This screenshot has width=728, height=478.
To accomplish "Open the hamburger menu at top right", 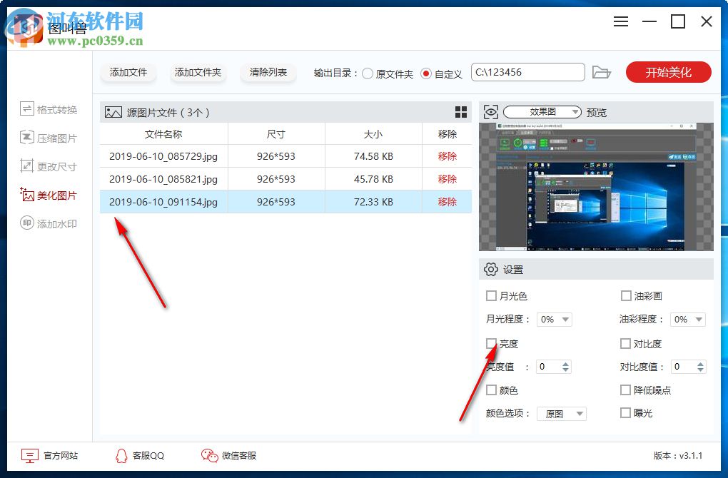I will pyautogui.click(x=620, y=21).
